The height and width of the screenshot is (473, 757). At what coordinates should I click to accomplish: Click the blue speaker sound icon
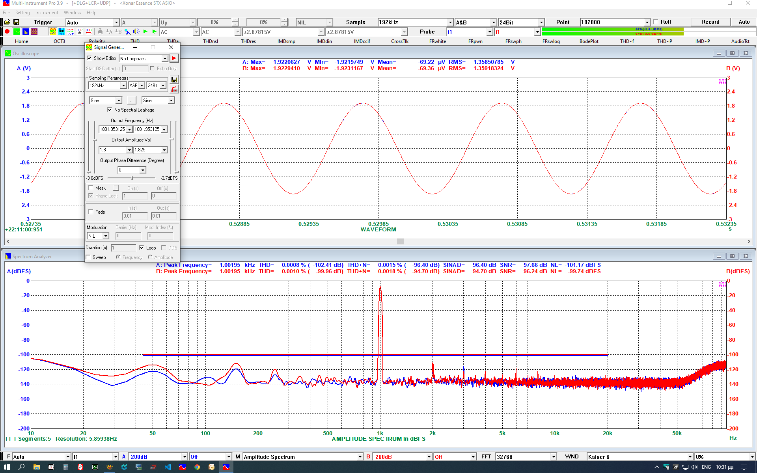coord(136,32)
